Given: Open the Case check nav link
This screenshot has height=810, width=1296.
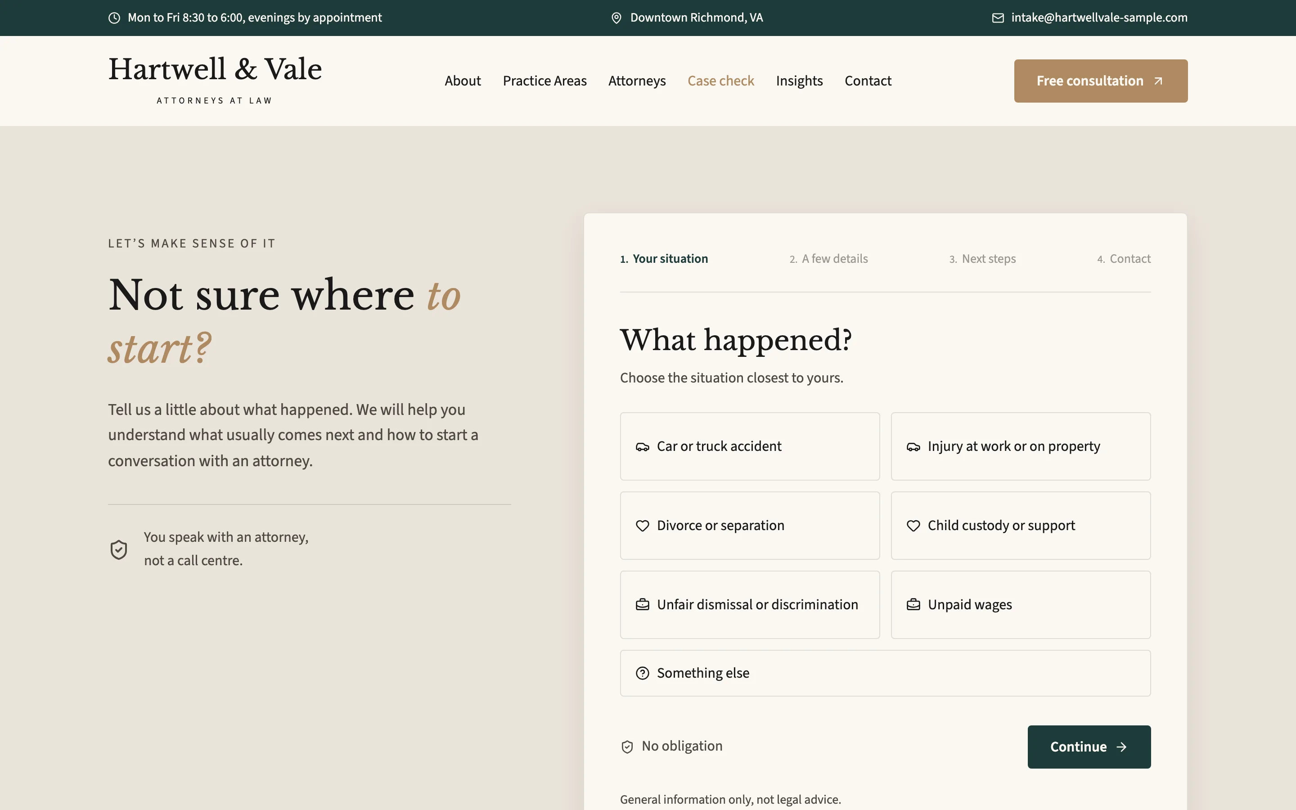Looking at the screenshot, I should pyautogui.click(x=721, y=81).
